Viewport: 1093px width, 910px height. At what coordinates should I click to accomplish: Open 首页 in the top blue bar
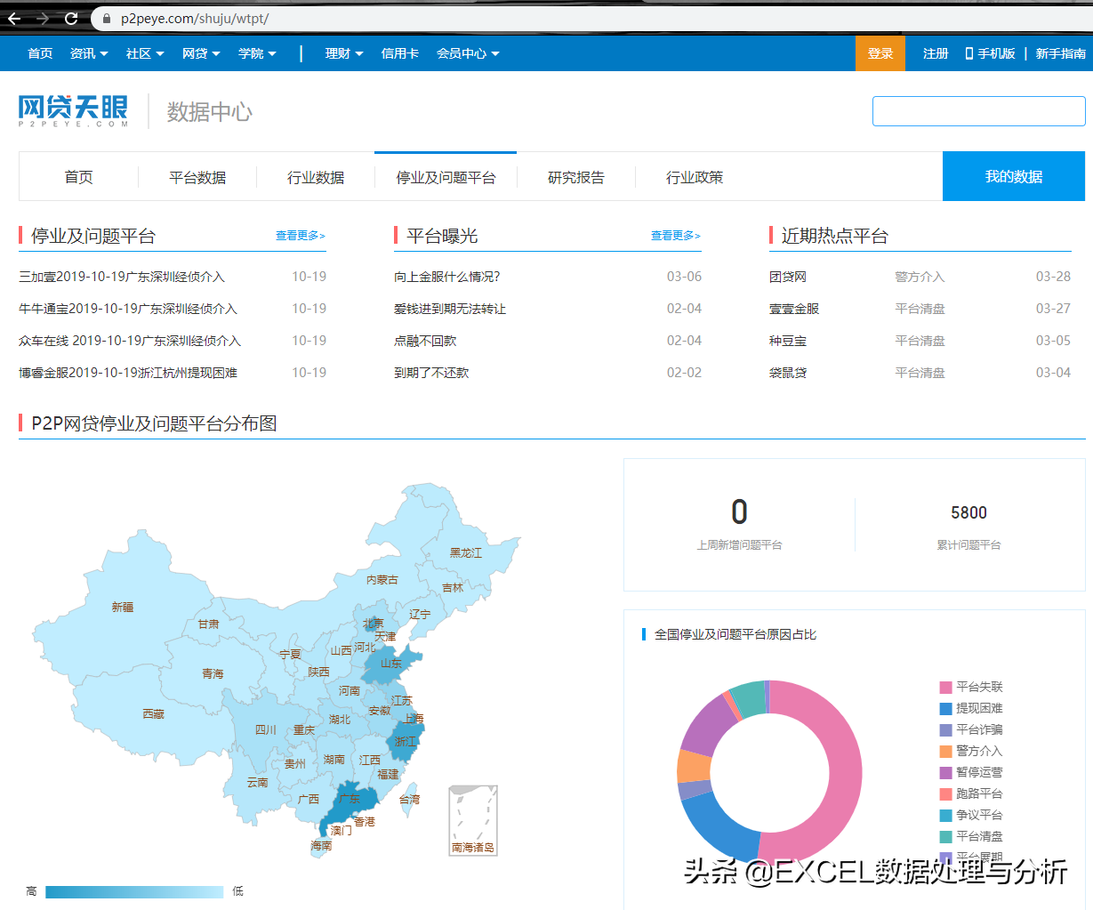tap(40, 53)
